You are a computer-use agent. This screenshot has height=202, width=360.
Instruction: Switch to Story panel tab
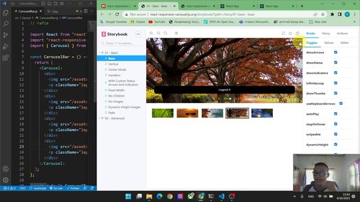pos(326,34)
